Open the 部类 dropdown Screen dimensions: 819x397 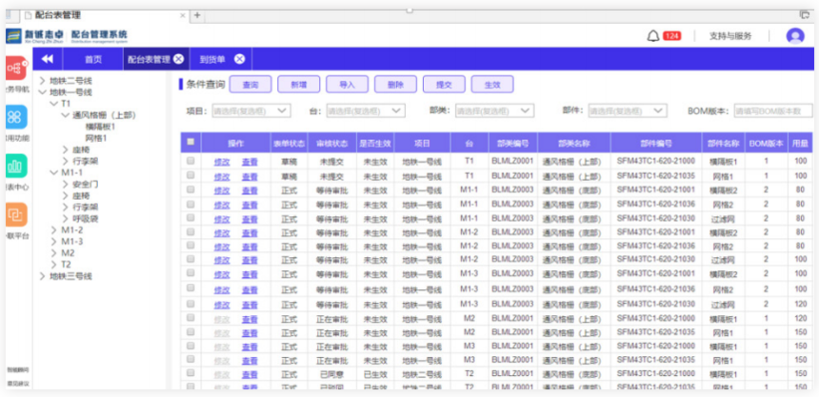pos(494,110)
